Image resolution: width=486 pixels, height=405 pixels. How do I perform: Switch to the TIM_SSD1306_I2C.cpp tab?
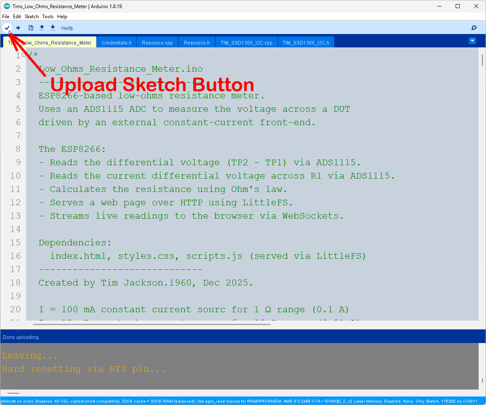pos(247,43)
